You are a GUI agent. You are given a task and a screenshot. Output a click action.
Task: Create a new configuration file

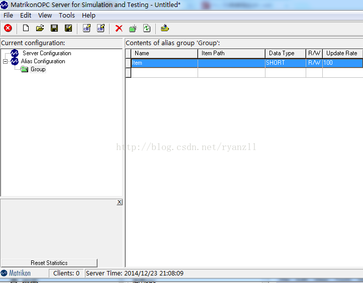[26, 28]
